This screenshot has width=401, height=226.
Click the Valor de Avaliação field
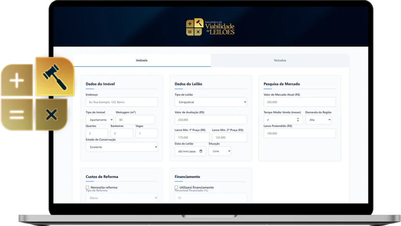(x=211, y=120)
